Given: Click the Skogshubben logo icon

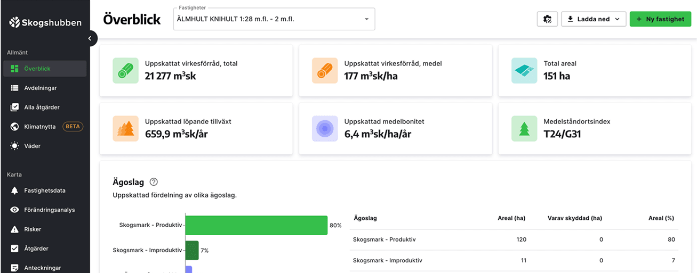Looking at the screenshot, I should pos(14,22).
